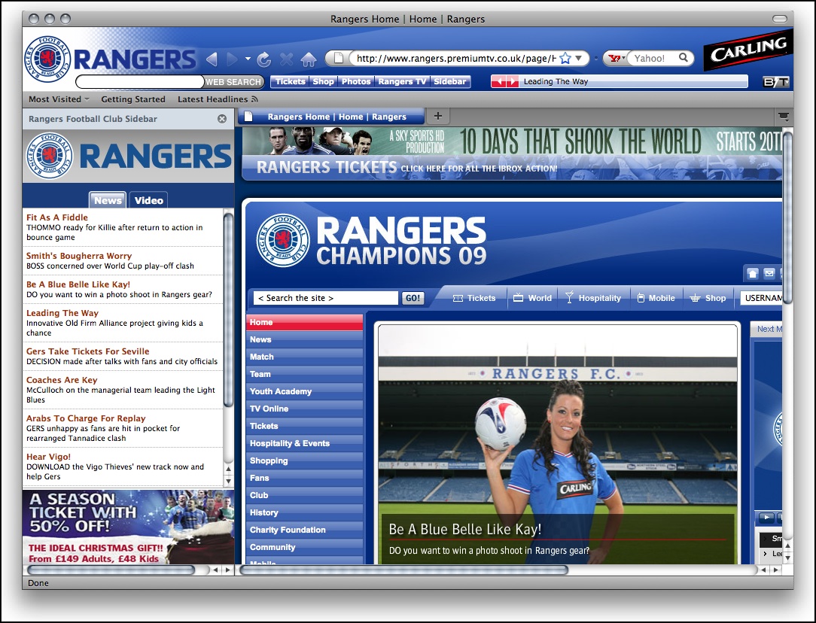
Task: Select the 'Rangers Home | Home | Rangers' tab
Action: click(331, 117)
